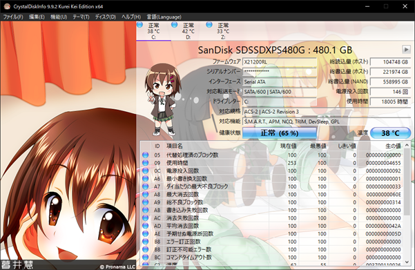
Task: Open the ファイル(F) menu
Action: (13, 17)
